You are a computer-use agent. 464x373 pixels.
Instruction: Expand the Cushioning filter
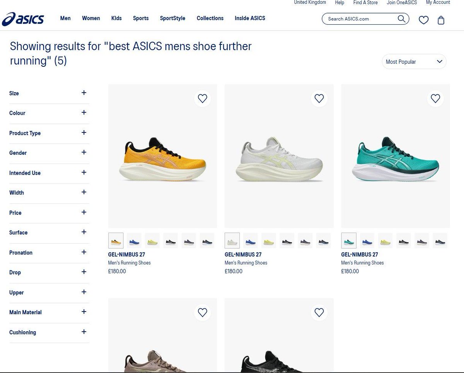[x=49, y=332]
